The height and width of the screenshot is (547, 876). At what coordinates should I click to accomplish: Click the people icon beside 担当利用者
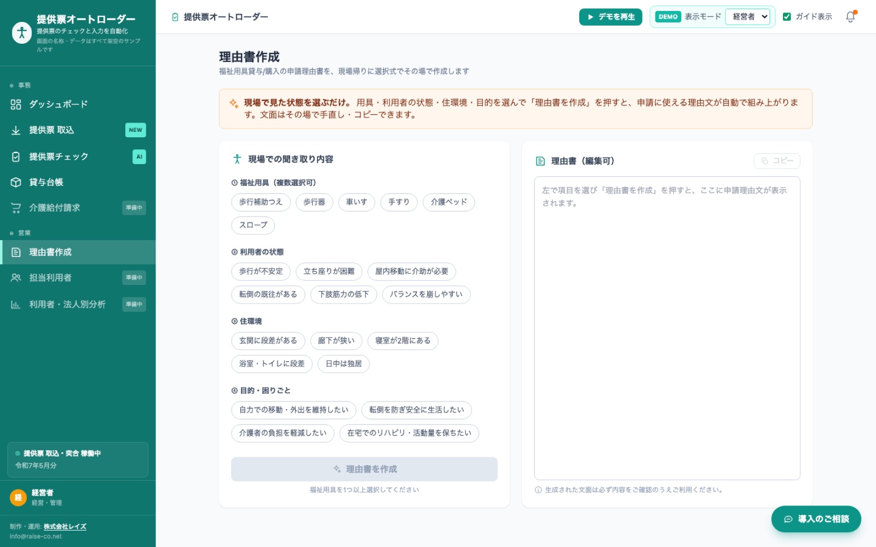pos(16,278)
